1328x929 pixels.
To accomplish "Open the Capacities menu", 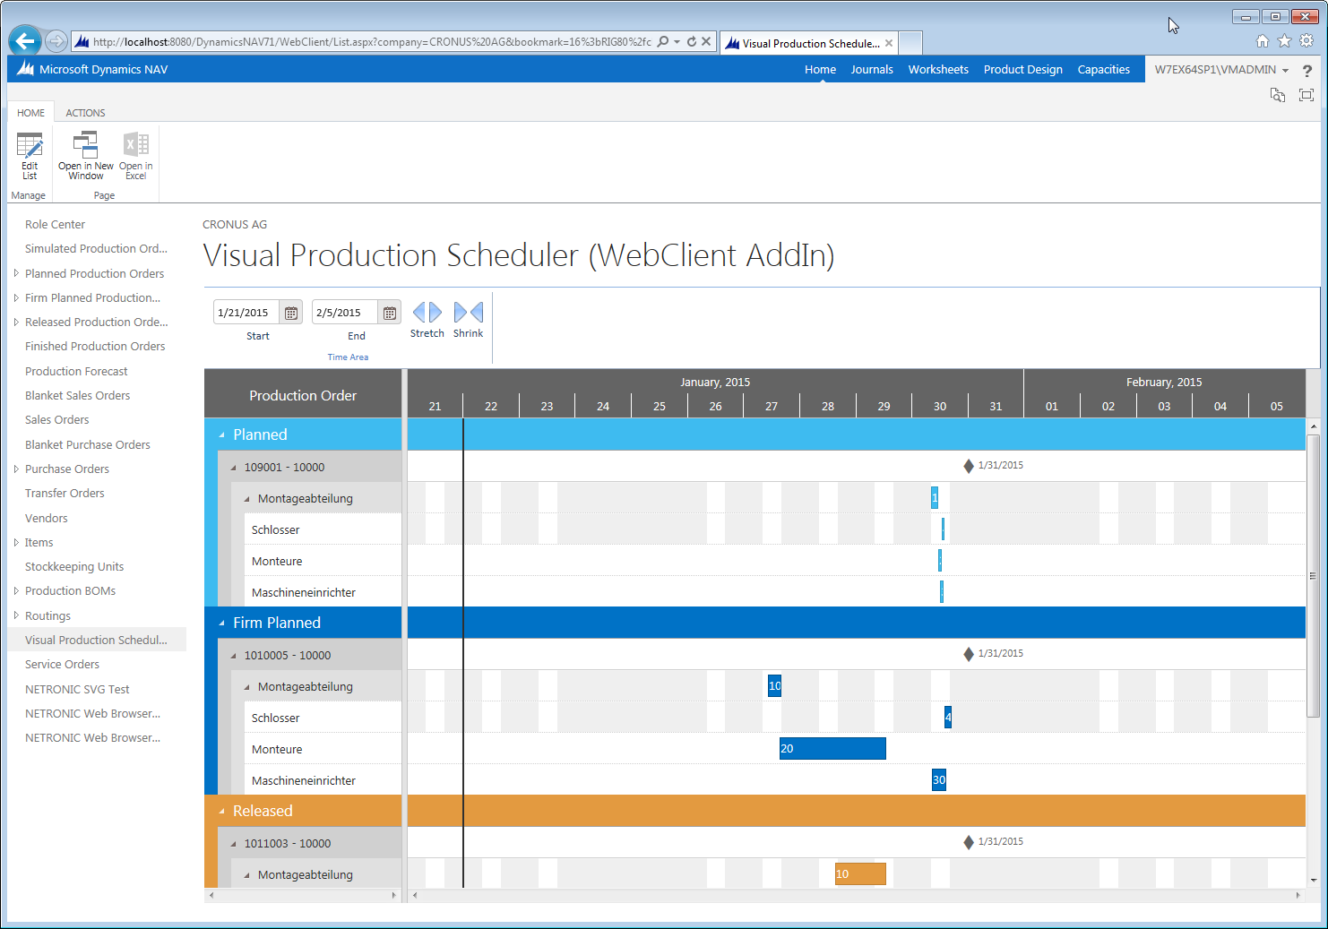I will coord(1103,69).
